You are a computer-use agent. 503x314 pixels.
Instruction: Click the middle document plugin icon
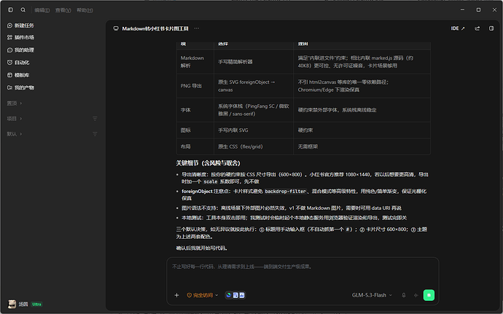click(235, 295)
